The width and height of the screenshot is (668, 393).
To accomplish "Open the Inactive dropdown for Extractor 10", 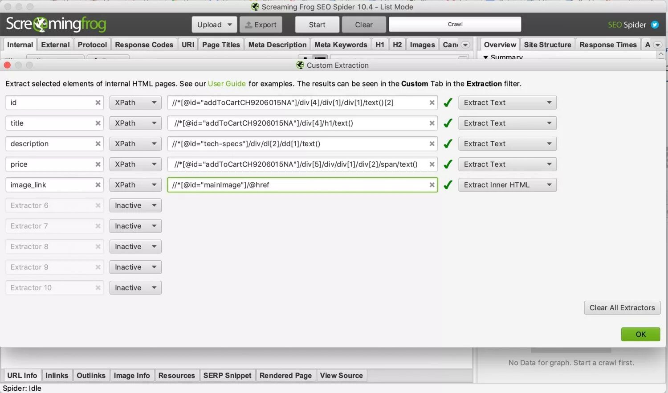I will coord(135,287).
